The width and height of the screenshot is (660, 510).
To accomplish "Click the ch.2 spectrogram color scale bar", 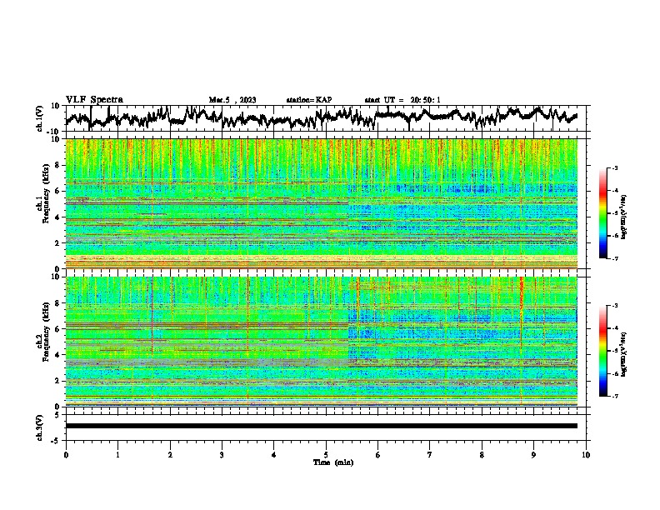I will coord(603,351).
